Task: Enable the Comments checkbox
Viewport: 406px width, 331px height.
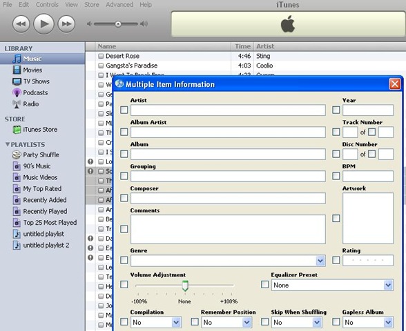Action: pyautogui.click(x=124, y=229)
